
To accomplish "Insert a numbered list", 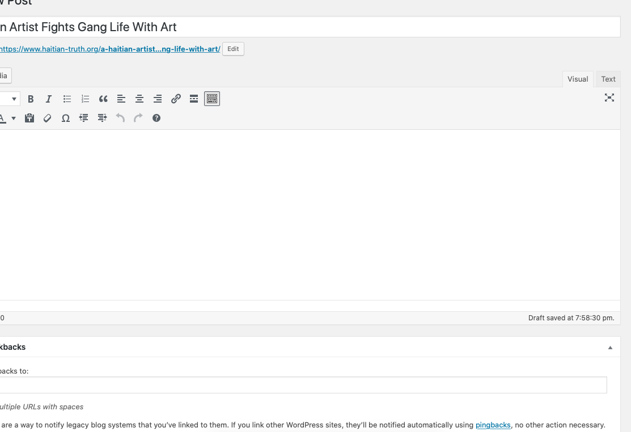I will point(85,99).
